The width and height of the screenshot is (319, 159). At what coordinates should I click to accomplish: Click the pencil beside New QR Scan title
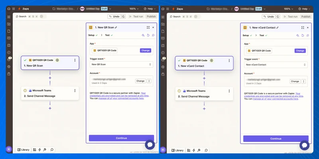pos(116,27)
